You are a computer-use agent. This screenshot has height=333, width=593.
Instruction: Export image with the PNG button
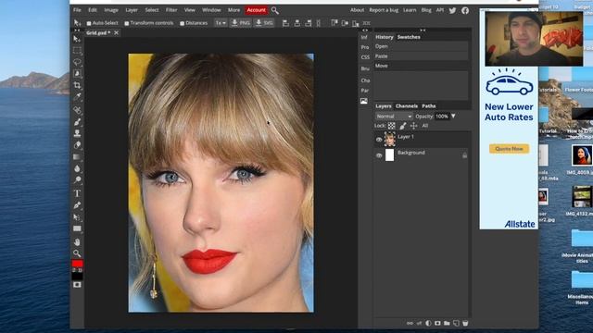click(240, 23)
